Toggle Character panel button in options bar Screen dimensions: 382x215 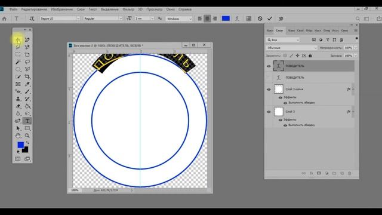pos(249,19)
